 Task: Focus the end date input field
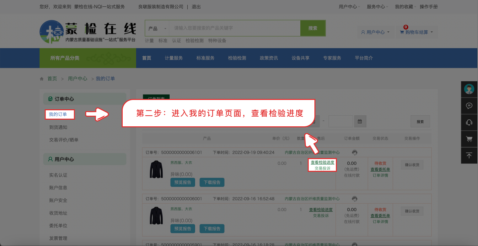341,121
